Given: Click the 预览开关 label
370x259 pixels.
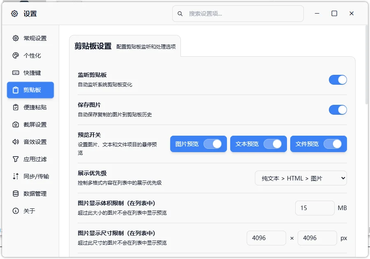Looking at the screenshot, I should (89, 135).
